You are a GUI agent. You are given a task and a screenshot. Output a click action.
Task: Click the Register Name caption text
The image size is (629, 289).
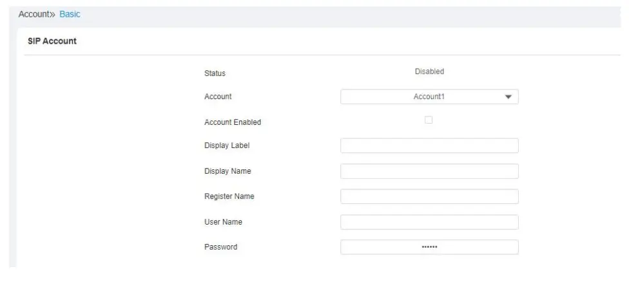pyautogui.click(x=229, y=196)
